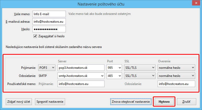This screenshot has width=202, height=110.
Task: Click the 'SSL' column header
Action: (127, 61)
